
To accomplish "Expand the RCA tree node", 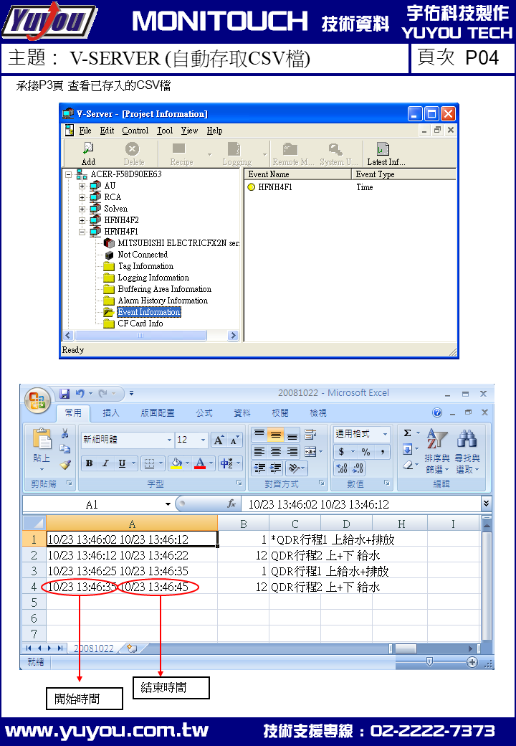I will pyautogui.click(x=82, y=197).
